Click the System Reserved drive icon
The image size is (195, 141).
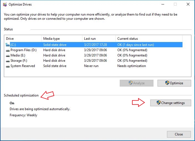click(x=8, y=66)
